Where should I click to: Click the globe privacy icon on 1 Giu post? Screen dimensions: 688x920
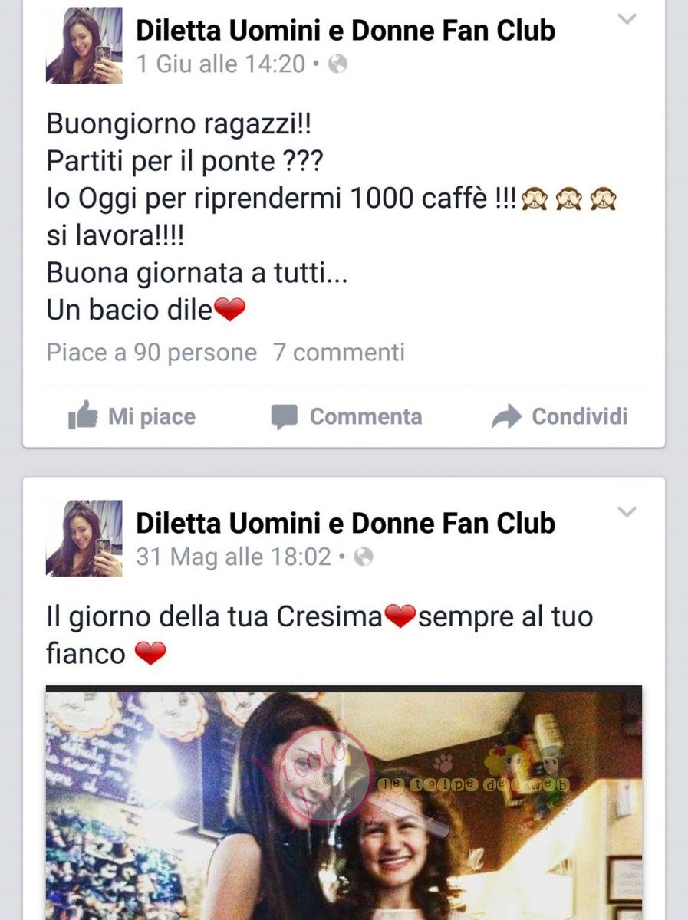(337, 64)
